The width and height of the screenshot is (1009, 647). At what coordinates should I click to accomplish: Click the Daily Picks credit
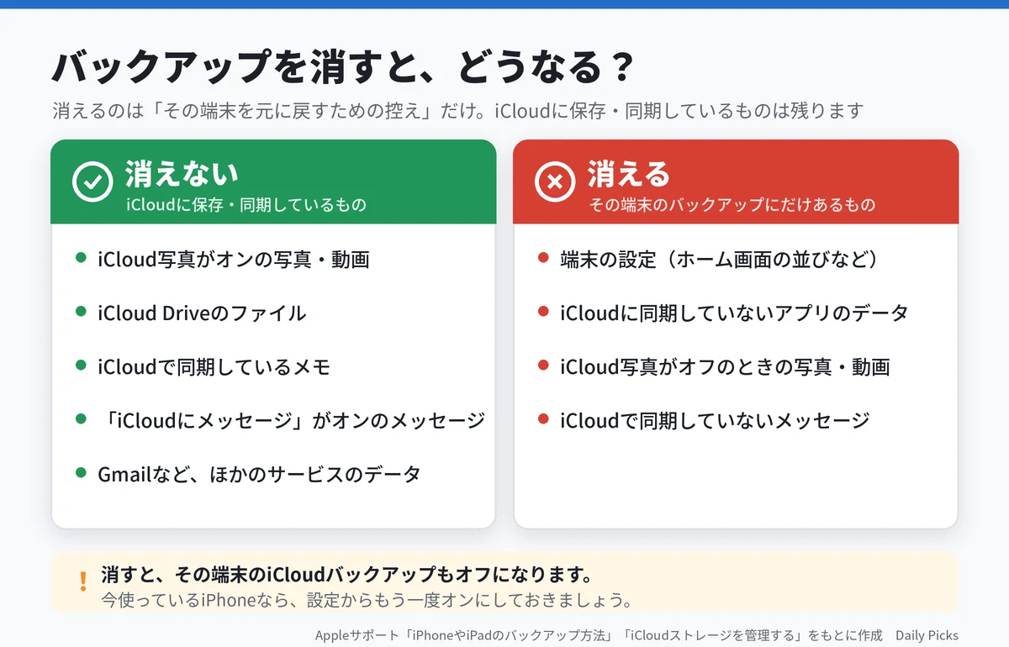(927, 635)
